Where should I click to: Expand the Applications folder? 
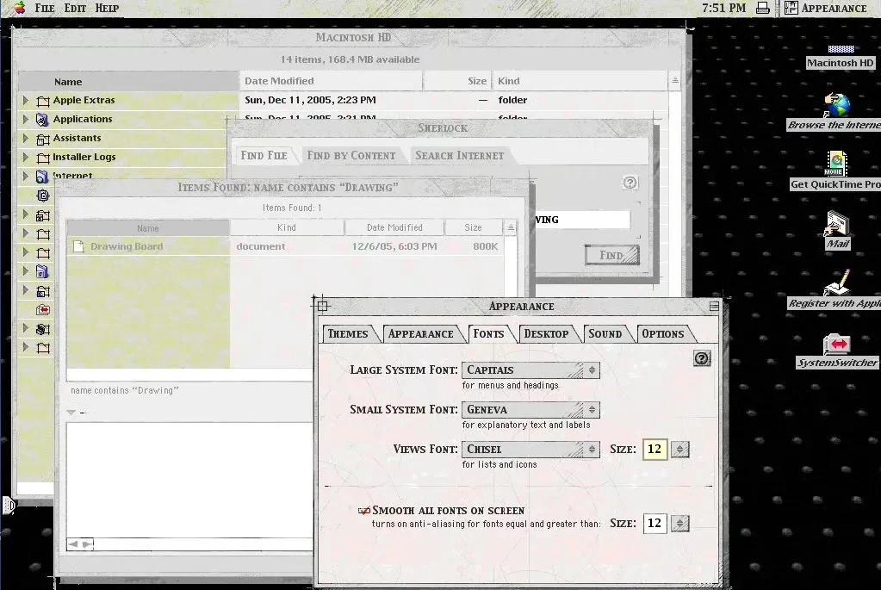click(25, 119)
